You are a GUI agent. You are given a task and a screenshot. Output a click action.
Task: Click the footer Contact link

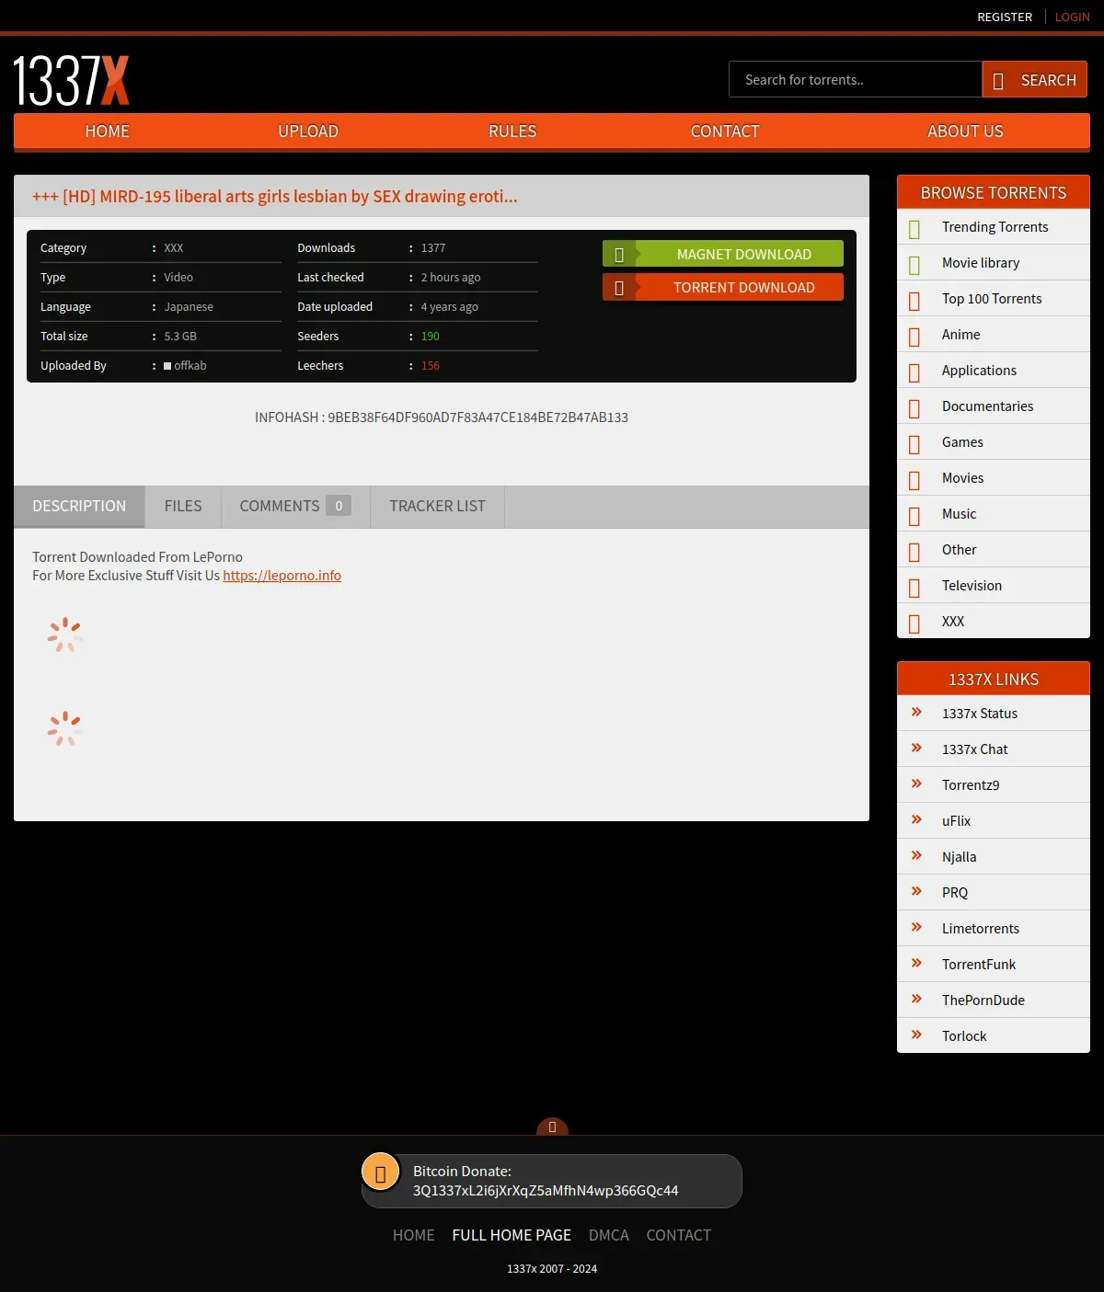(678, 1235)
